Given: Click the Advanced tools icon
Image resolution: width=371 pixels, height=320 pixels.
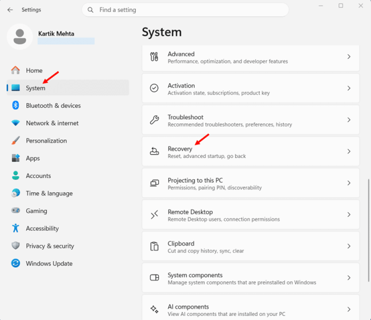Looking at the screenshot, I should pyautogui.click(x=154, y=57).
